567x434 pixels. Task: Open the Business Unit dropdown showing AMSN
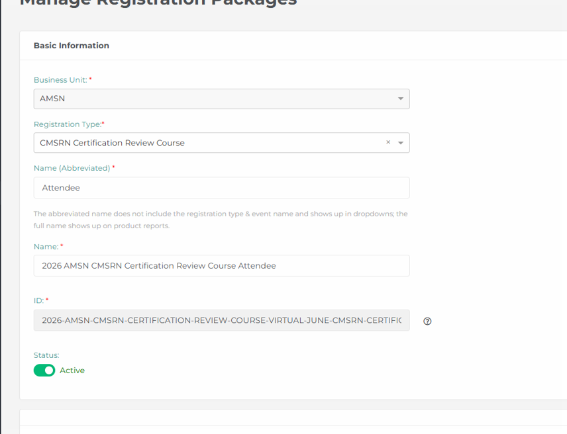coord(221,99)
